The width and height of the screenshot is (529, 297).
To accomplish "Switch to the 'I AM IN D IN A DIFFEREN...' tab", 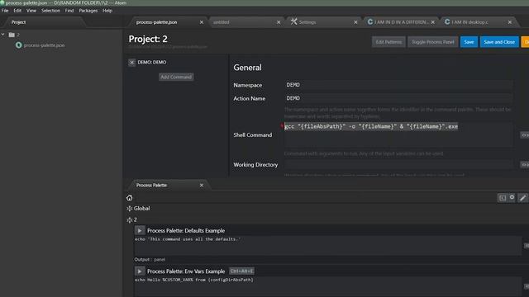I will coord(402,22).
